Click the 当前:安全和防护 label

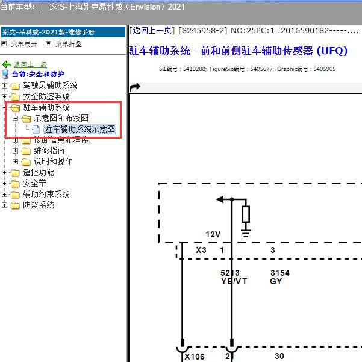pyautogui.click(x=38, y=74)
